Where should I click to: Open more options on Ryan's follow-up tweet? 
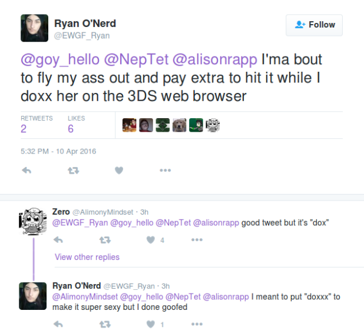(x=197, y=324)
